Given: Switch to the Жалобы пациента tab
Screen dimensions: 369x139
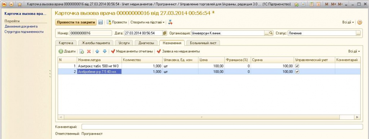Looking at the screenshot, I should click(x=95, y=43).
